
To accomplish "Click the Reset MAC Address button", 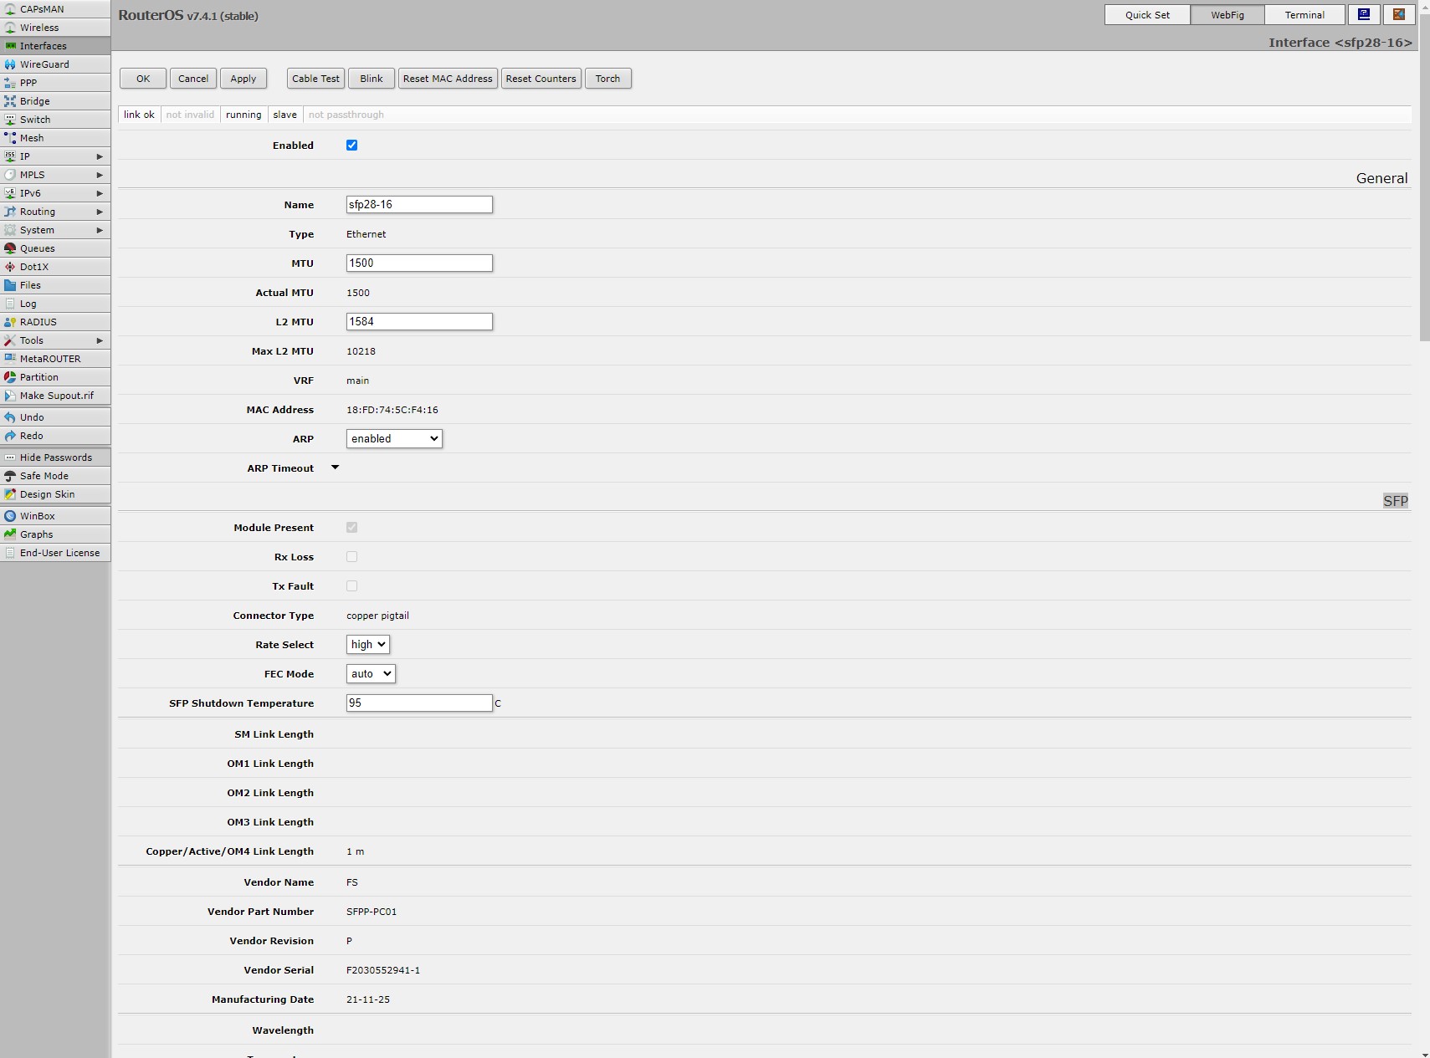I will (448, 79).
